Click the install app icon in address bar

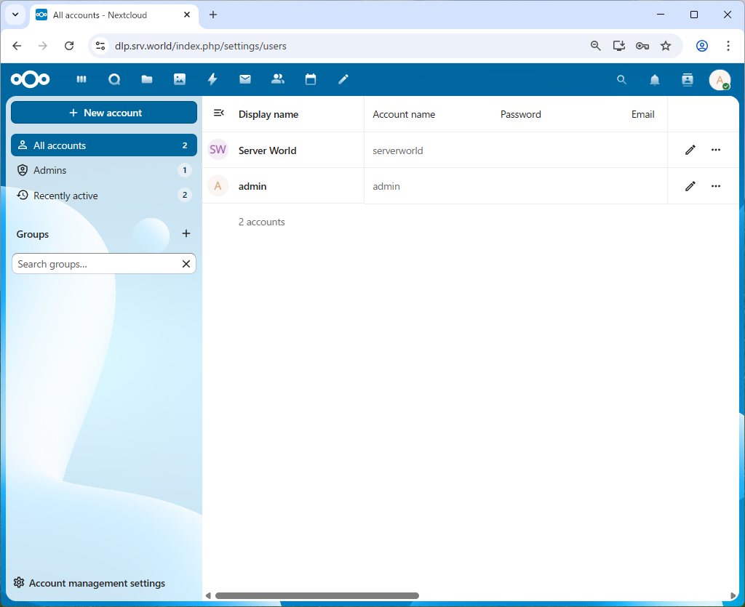(618, 46)
